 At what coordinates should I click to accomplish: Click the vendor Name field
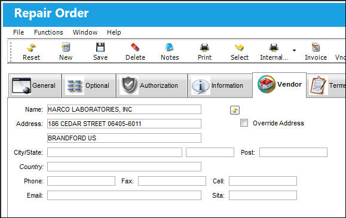(124, 109)
